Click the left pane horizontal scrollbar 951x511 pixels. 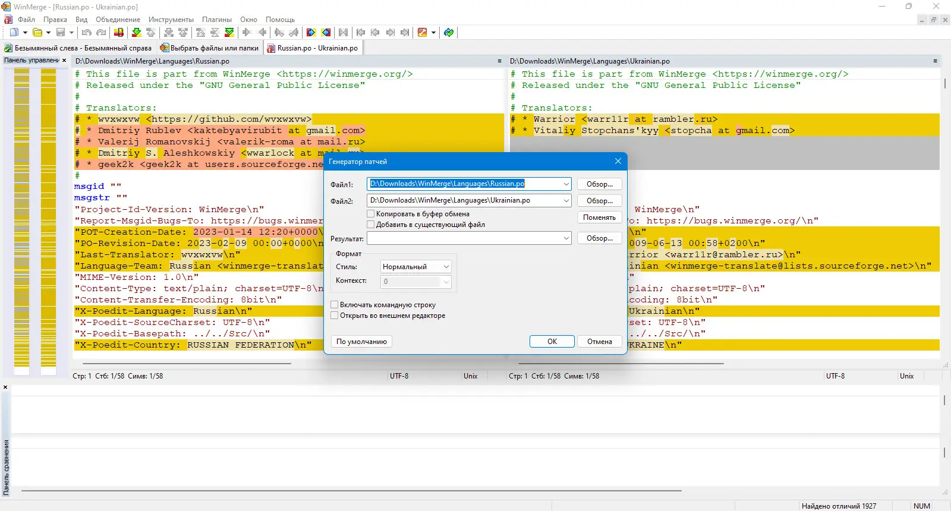[x=187, y=363]
